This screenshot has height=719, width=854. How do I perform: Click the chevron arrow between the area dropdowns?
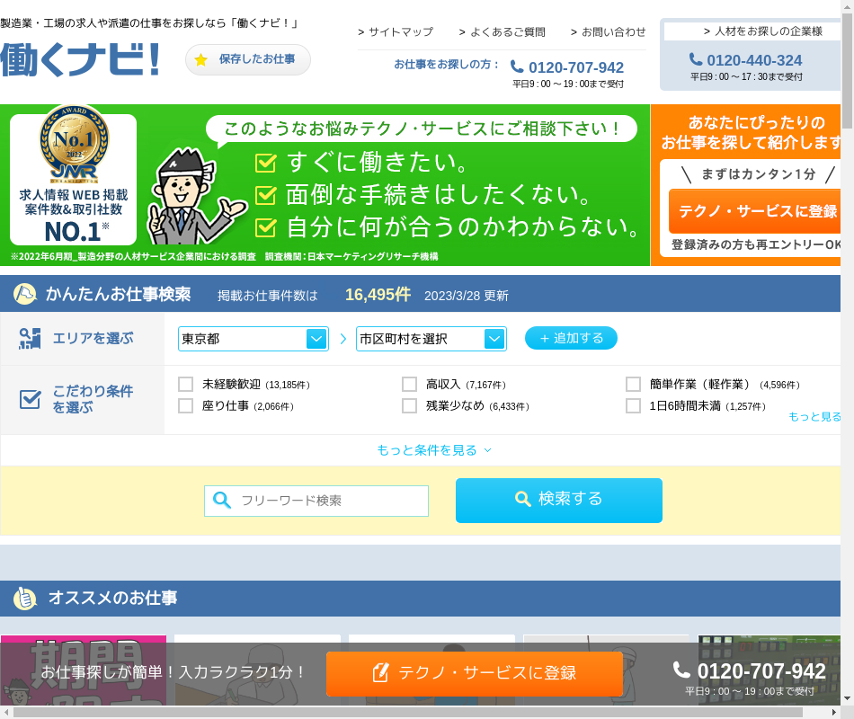click(343, 339)
